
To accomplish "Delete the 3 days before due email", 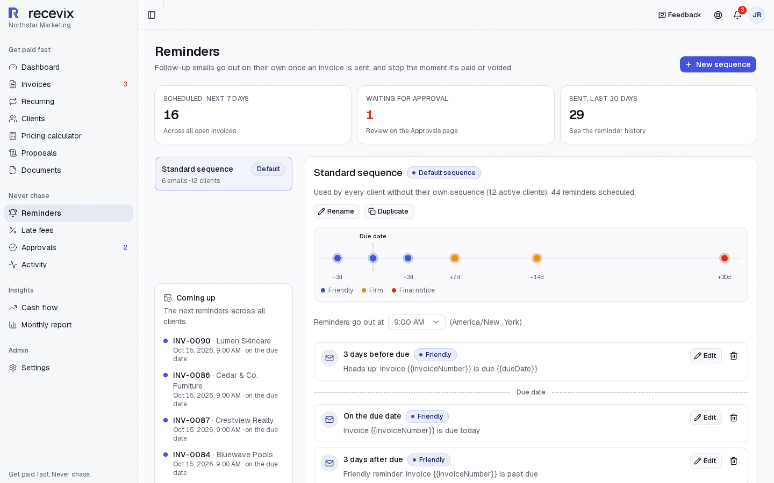I will coord(734,356).
